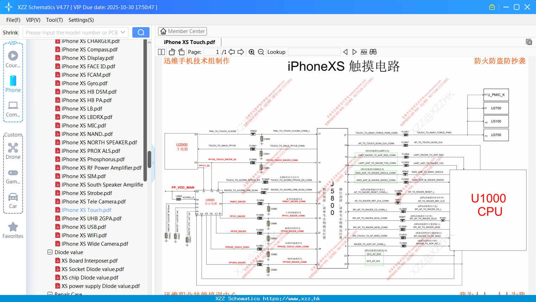This screenshot has width=536, height=302.
Task: Open iPhone XS Gyro.pdf
Action: pos(84,83)
